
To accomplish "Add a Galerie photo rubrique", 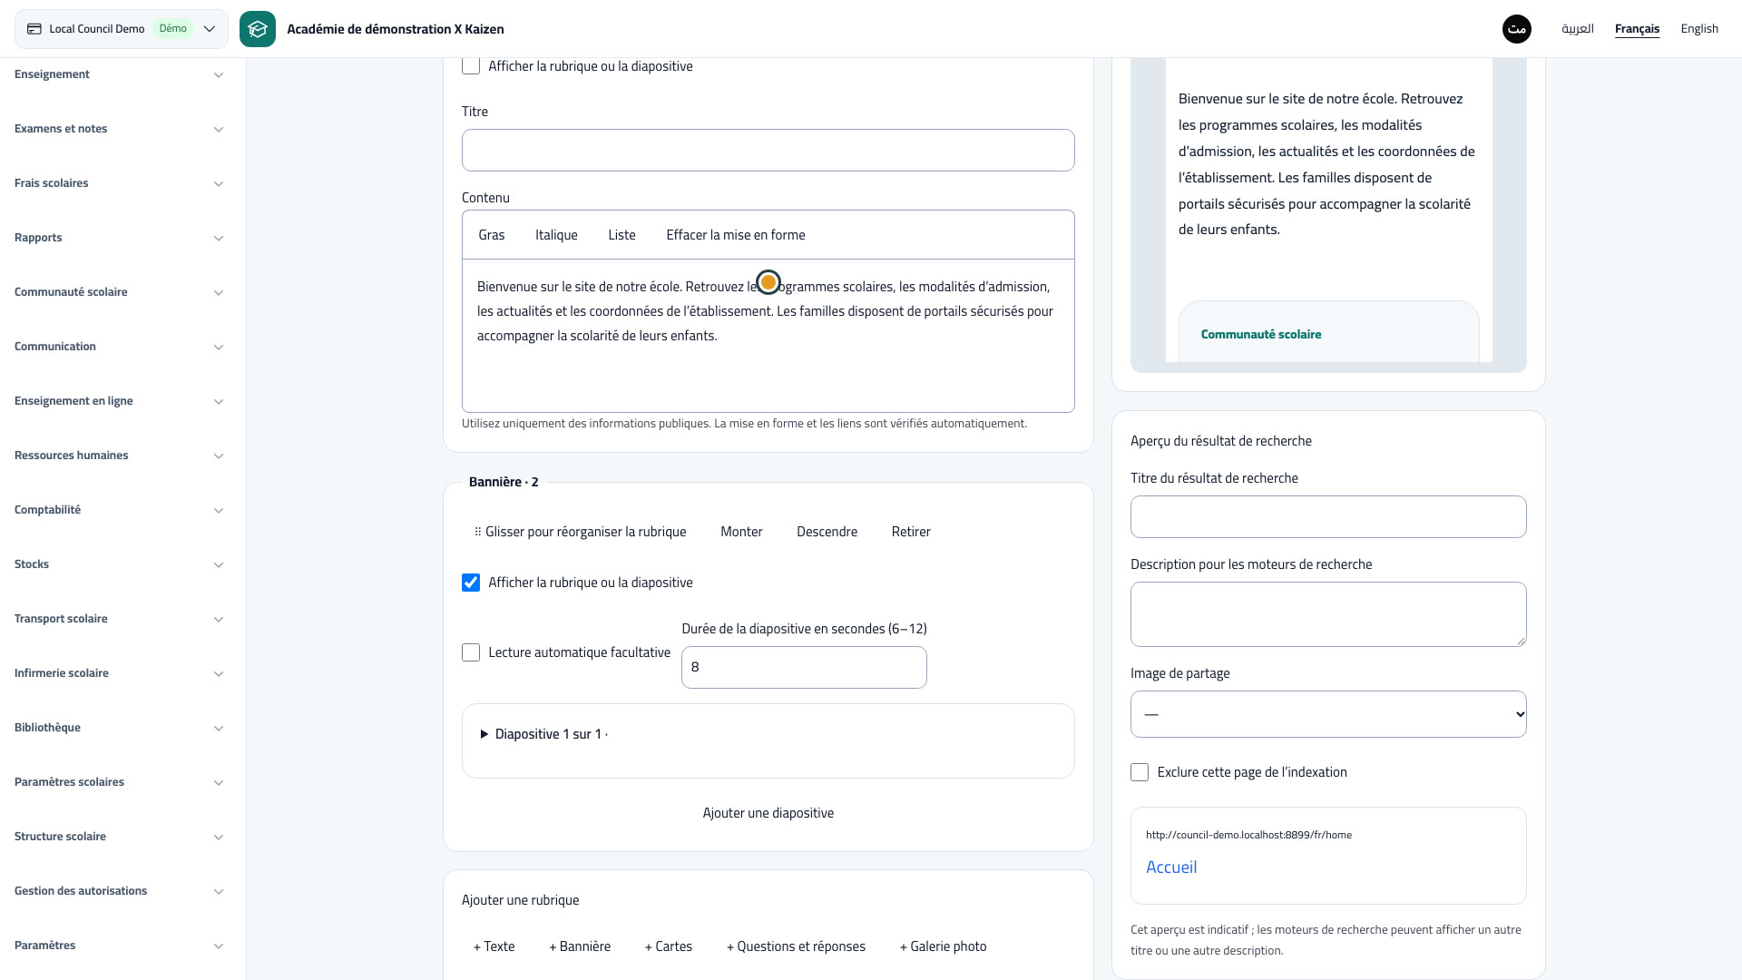I will (944, 946).
